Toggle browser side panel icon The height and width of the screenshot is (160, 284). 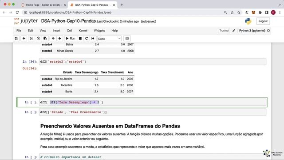coord(267,12)
